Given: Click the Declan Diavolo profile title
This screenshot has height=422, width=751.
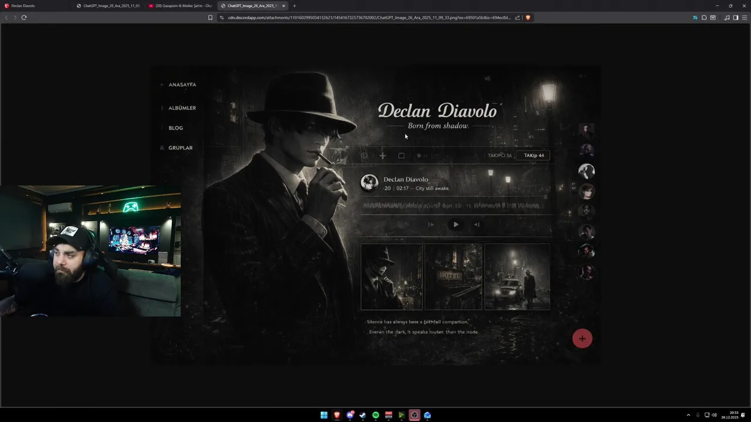Looking at the screenshot, I should pyautogui.click(x=437, y=111).
